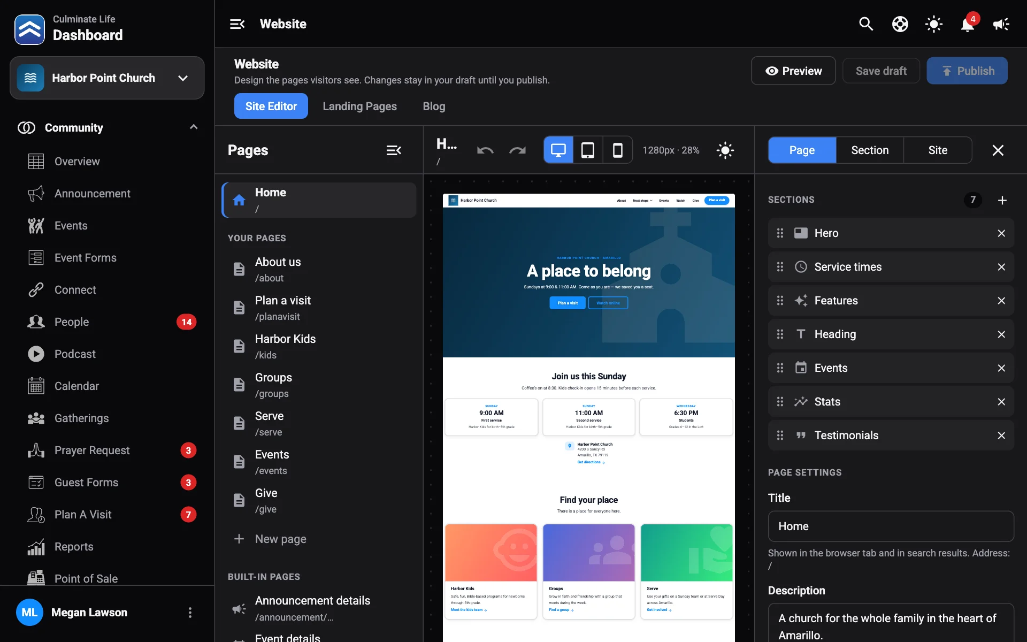Switch canvas to tablet preview
Image resolution: width=1027 pixels, height=642 pixels.
tap(588, 150)
